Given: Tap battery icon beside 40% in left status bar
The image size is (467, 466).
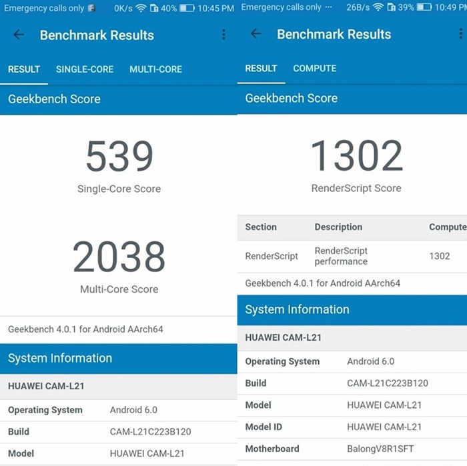Looking at the screenshot, I should coord(187,8).
